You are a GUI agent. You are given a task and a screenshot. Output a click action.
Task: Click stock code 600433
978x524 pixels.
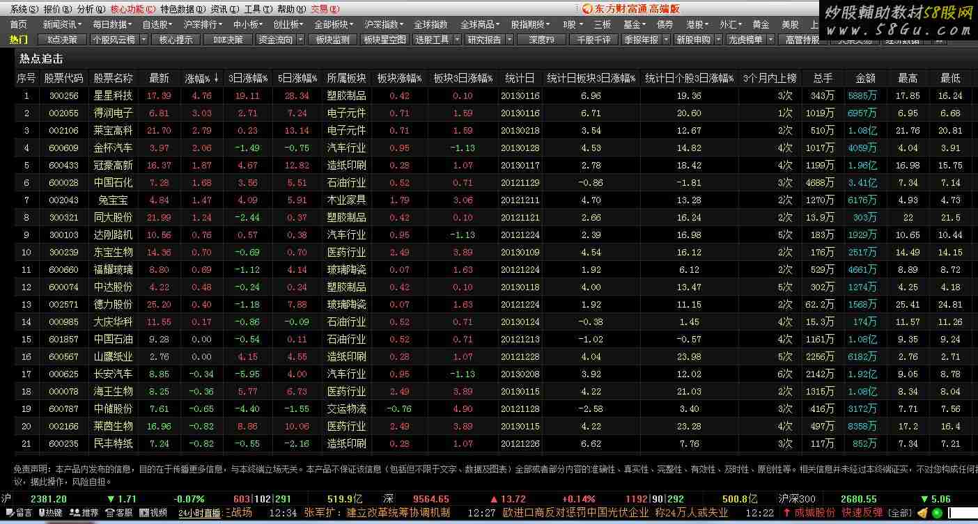pos(63,165)
